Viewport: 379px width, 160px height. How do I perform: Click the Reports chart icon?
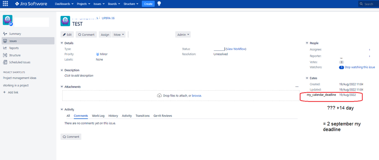click(5, 48)
